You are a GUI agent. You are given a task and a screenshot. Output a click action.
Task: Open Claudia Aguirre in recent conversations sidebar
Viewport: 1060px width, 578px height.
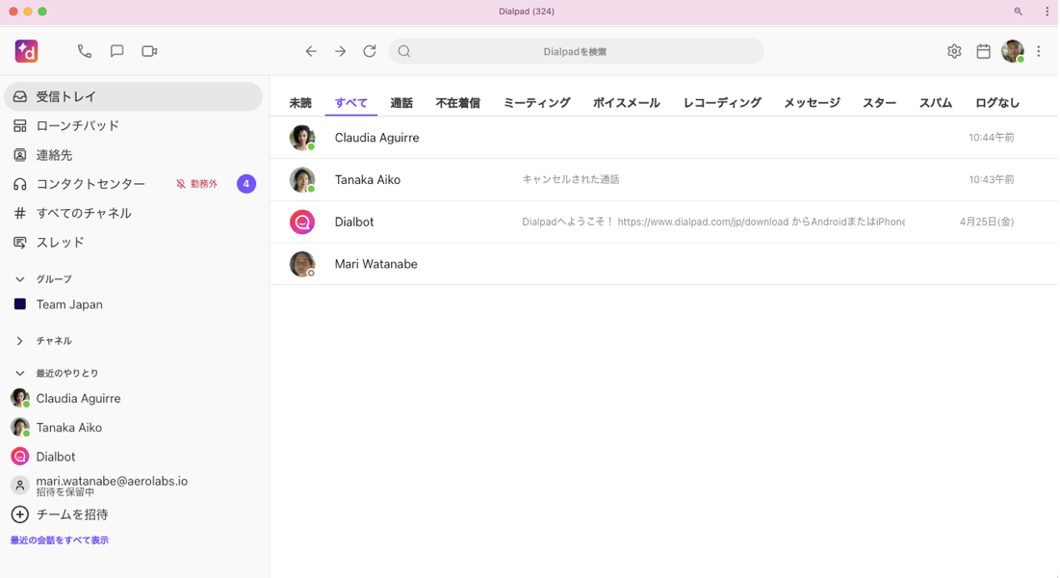click(133, 399)
